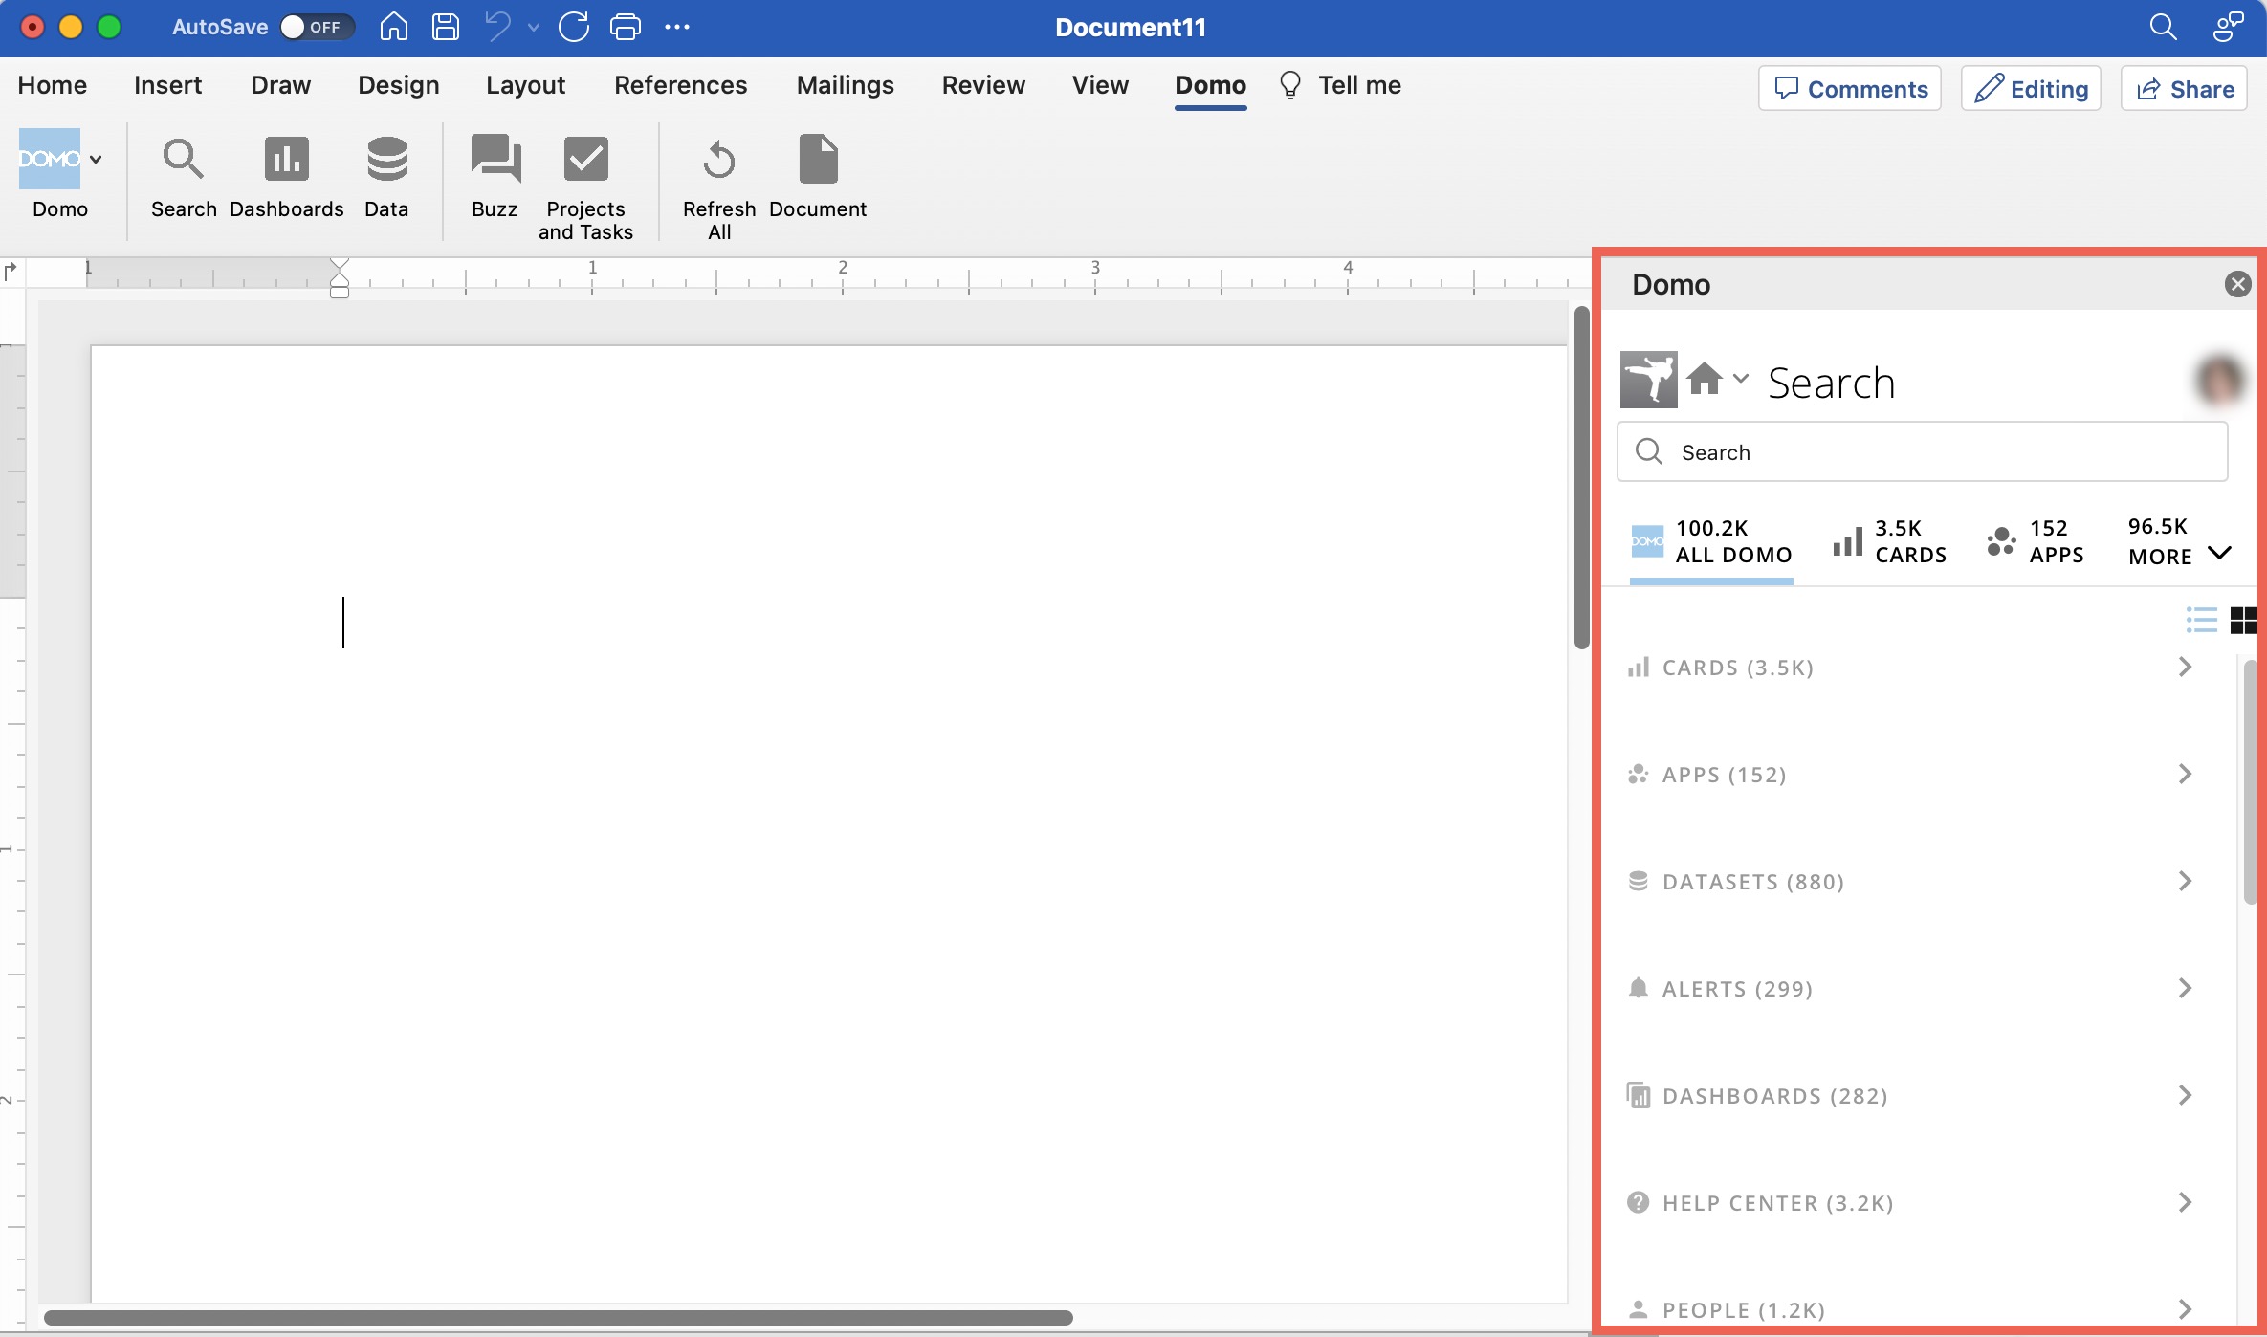The height and width of the screenshot is (1337, 2267).
Task: Expand the Domo button dropdown
Action: 95,159
